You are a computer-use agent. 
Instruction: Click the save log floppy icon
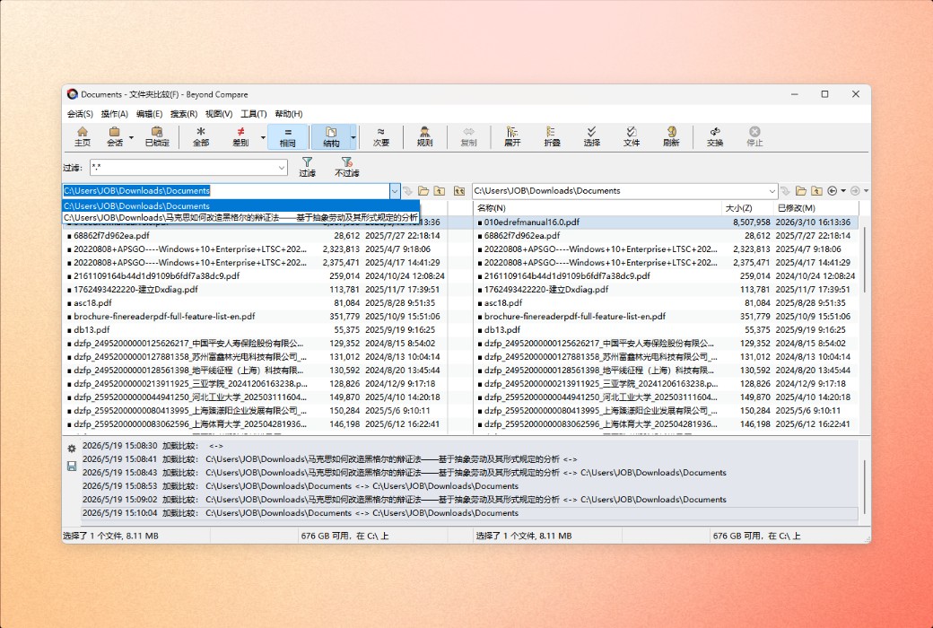click(72, 467)
